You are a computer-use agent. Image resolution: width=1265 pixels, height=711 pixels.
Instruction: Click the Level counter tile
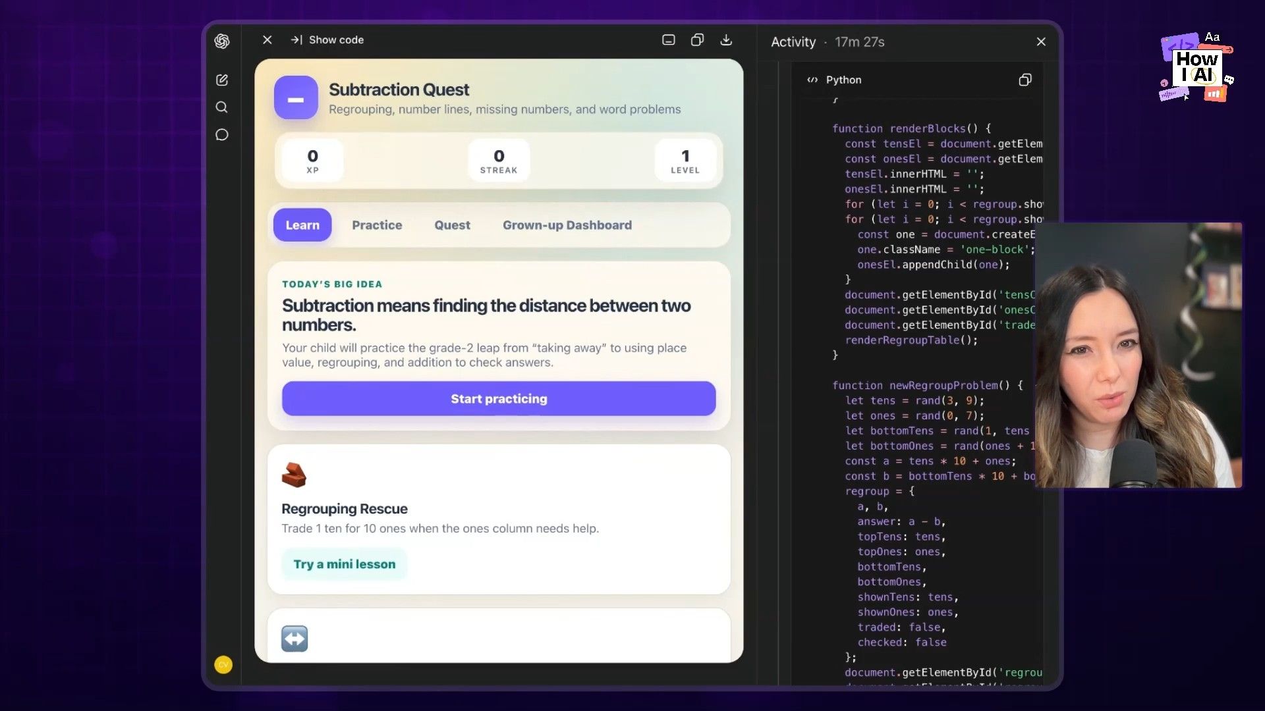[x=685, y=161]
